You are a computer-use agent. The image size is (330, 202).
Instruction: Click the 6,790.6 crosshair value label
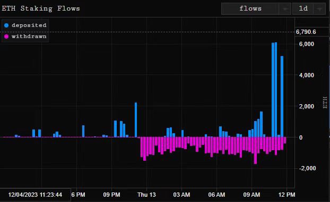[x=306, y=32]
